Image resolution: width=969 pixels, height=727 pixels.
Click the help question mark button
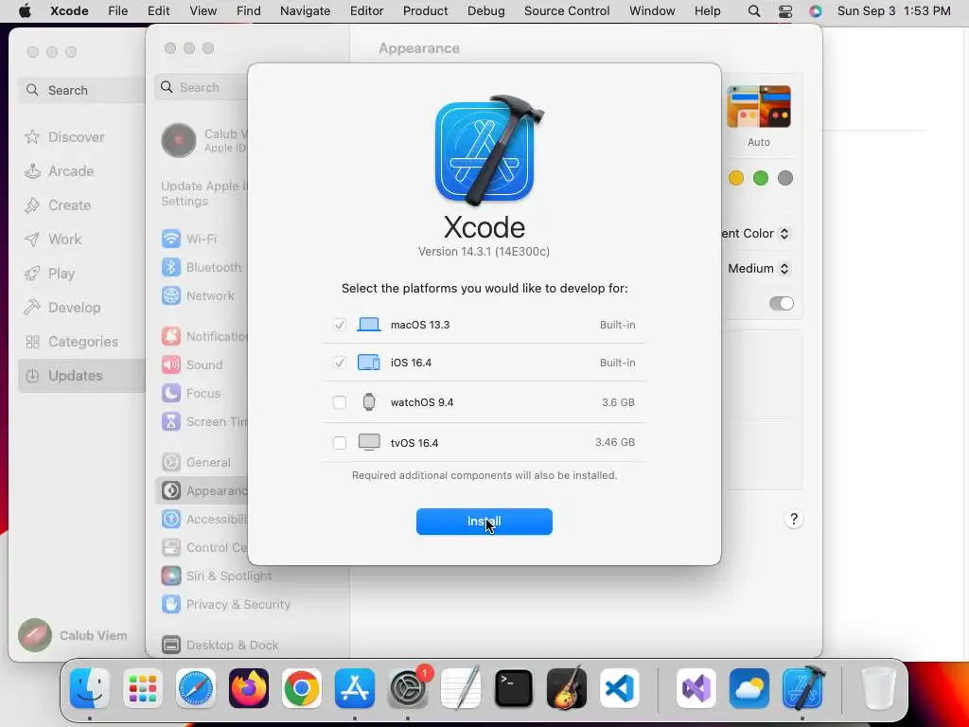(794, 519)
